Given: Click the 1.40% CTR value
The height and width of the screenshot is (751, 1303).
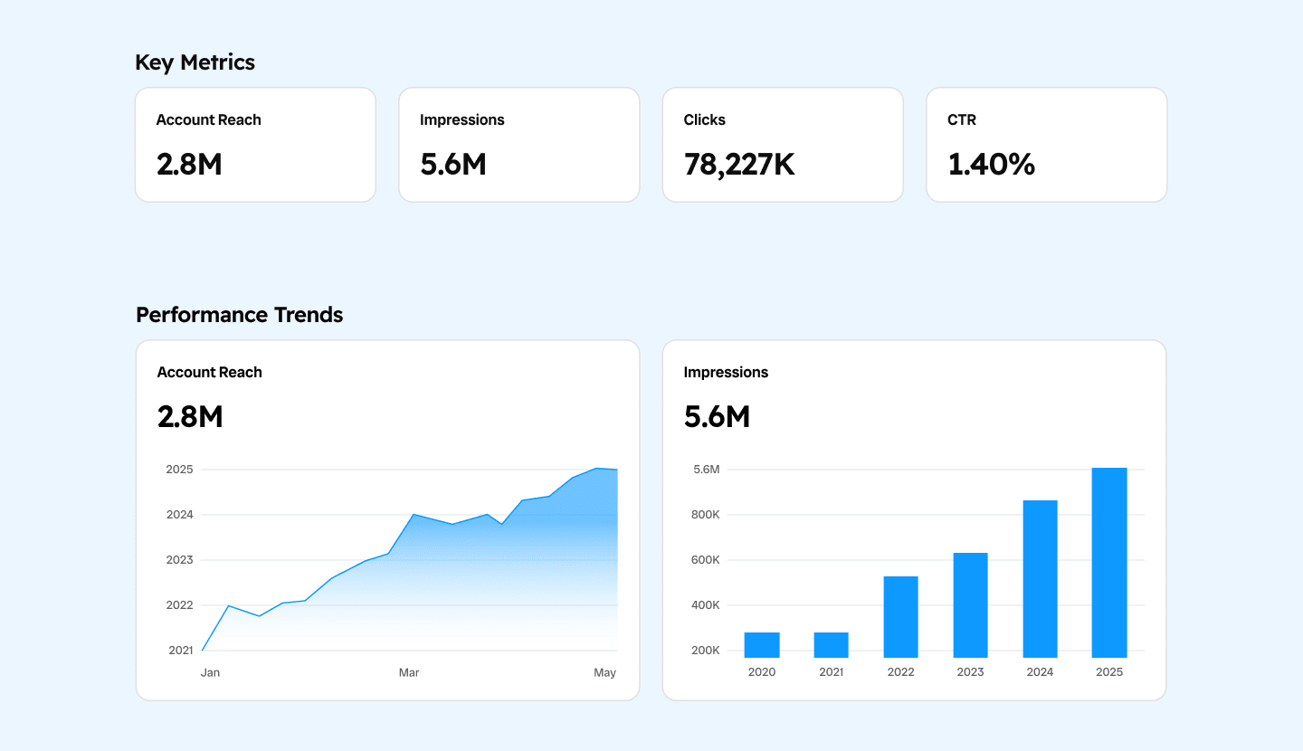Looking at the screenshot, I should tap(991, 165).
